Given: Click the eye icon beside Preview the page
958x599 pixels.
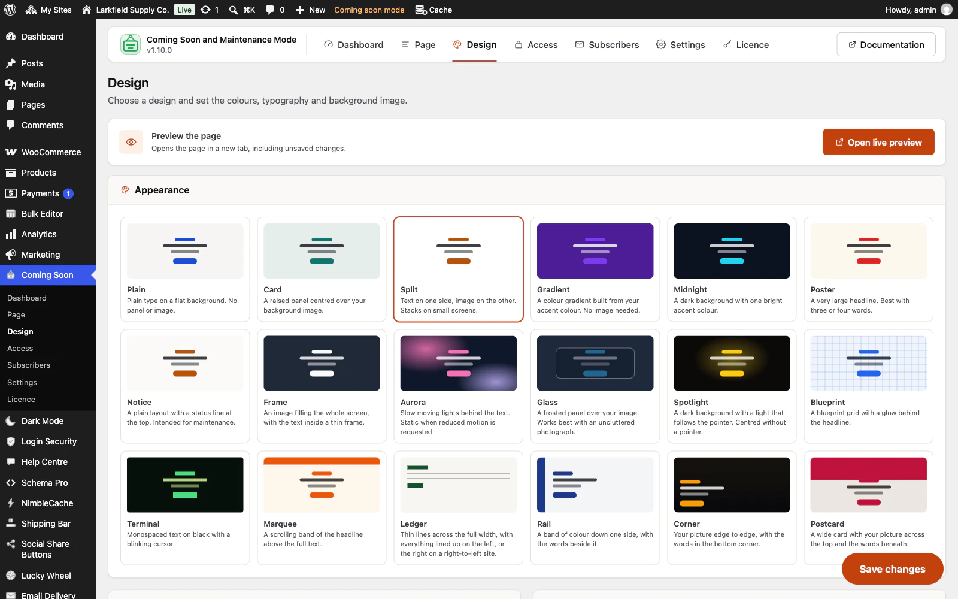Looking at the screenshot, I should pos(131,142).
